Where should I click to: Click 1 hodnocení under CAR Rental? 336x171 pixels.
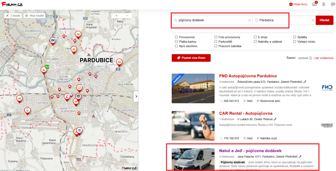click(x=227, y=119)
